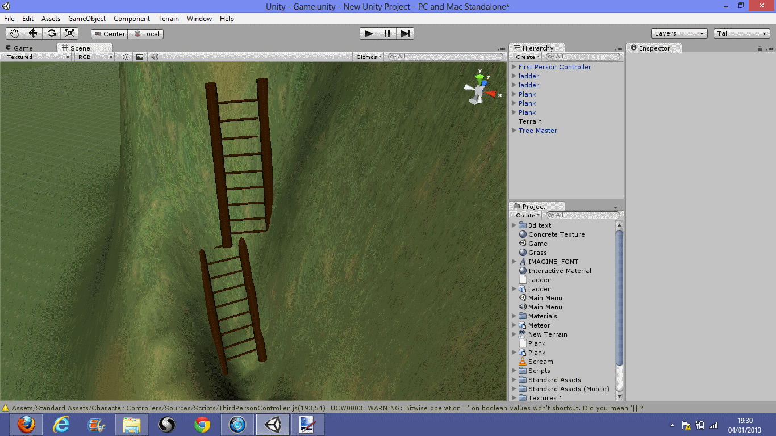Viewport: 776px width, 436px height.
Task: Click the Game scene asset icon
Action: 523,244
